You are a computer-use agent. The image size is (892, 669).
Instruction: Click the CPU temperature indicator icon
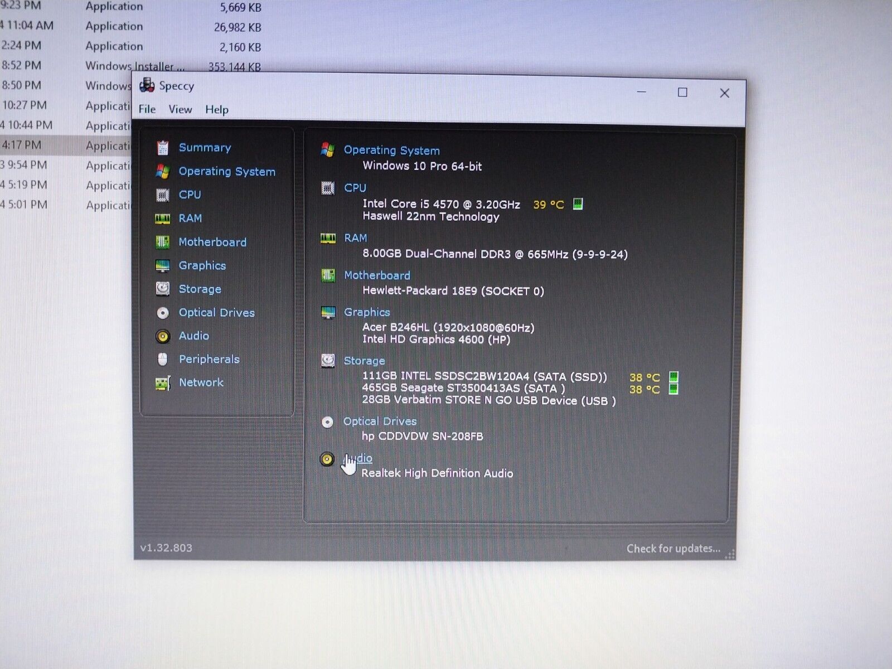tap(578, 204)
